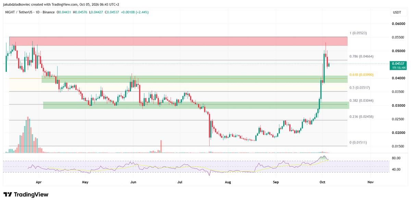Click the 0.01500 price axis label
Screen dimensions: 411x203
coord(398,147)
